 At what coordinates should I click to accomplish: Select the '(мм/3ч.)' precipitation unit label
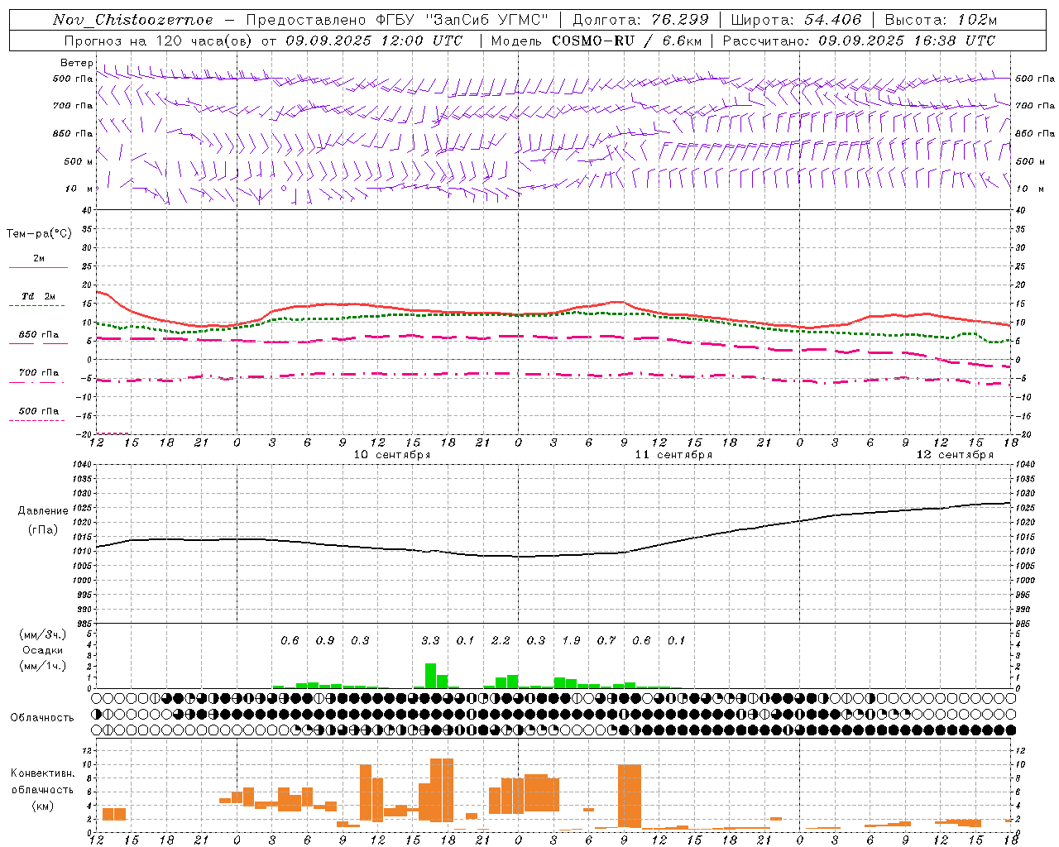(x=43, y=634)
